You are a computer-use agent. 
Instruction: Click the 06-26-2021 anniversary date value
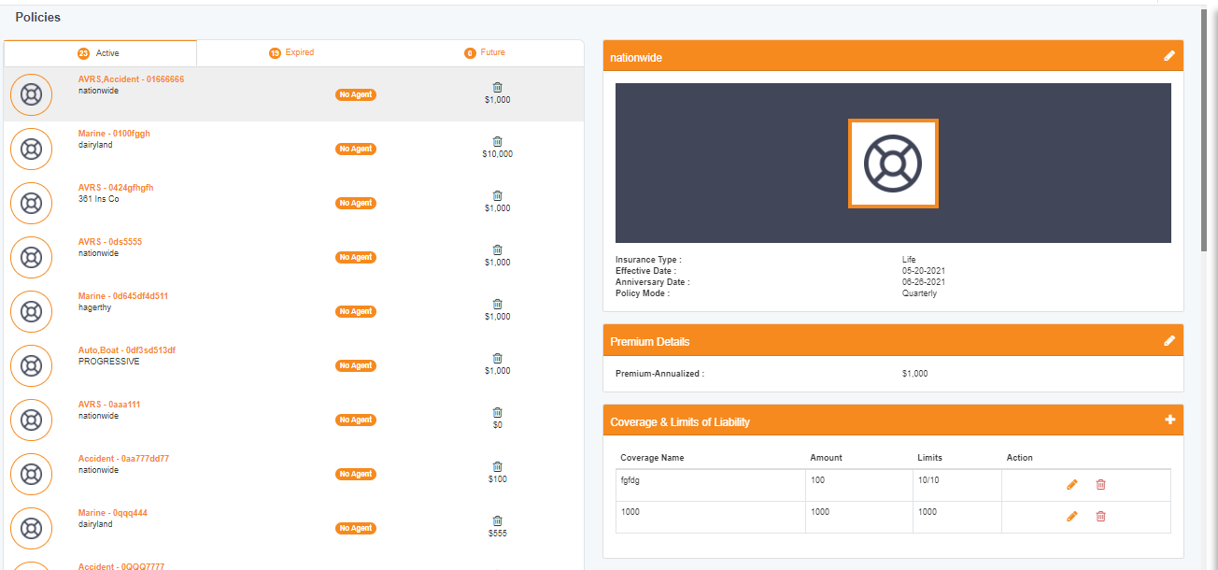924,282
